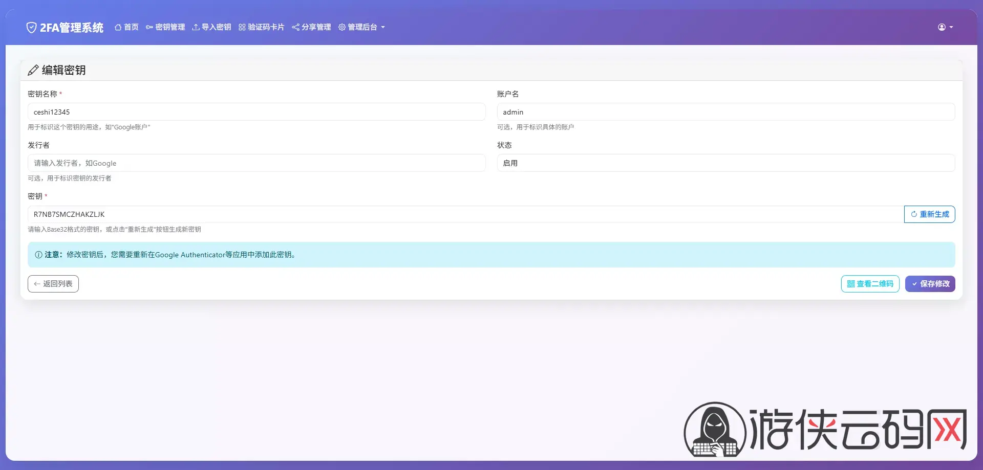Click the key icon beside 密钥管理
983x470 pixels.
(149, 27)
